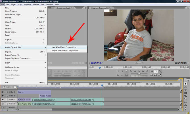Hide the Video 1 track output
190x114 pixels.
3,100
